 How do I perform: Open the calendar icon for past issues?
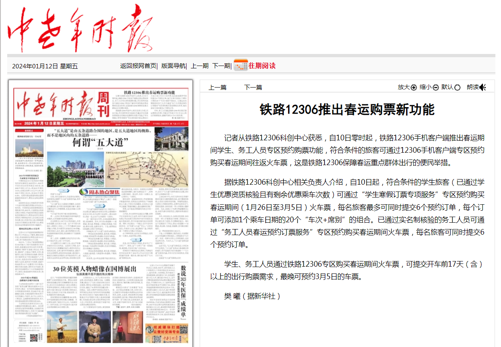click(240, 66)
